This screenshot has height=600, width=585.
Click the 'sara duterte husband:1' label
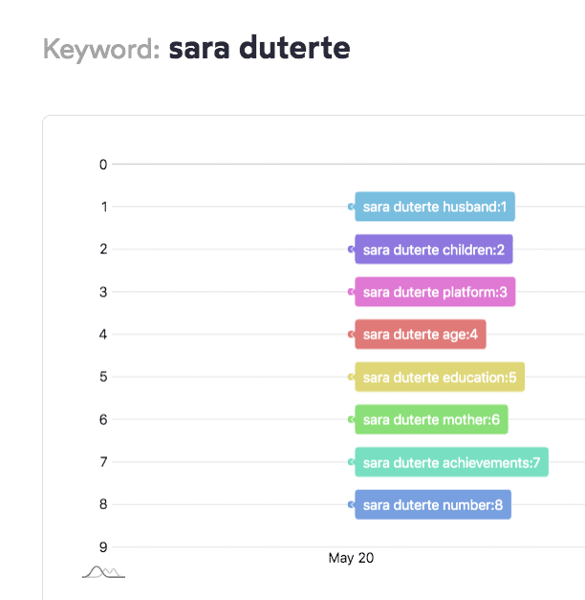435,207
